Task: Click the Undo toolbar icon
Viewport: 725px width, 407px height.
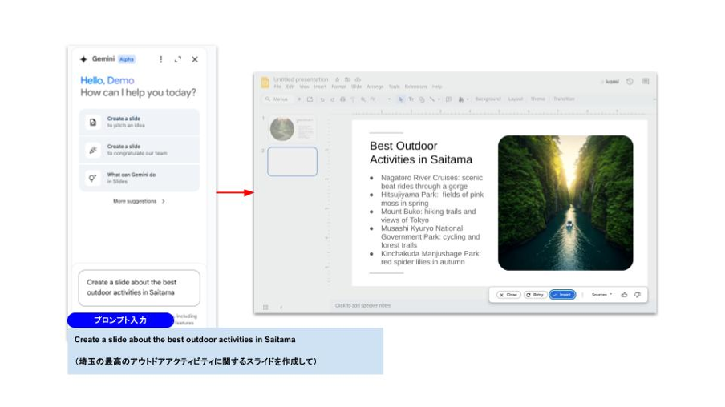Action: (322, 99)
